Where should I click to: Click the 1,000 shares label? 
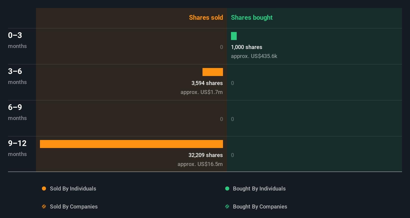tap(246, 47)
